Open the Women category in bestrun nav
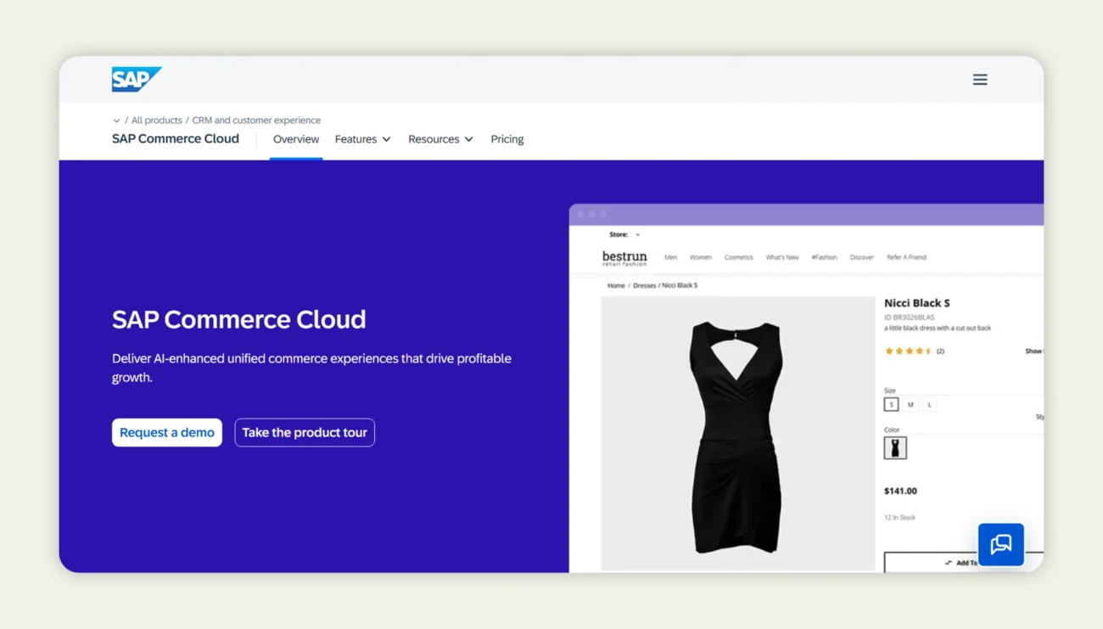Image resolution: width=1103 pixels, height=629 pixels. [701, 257]
